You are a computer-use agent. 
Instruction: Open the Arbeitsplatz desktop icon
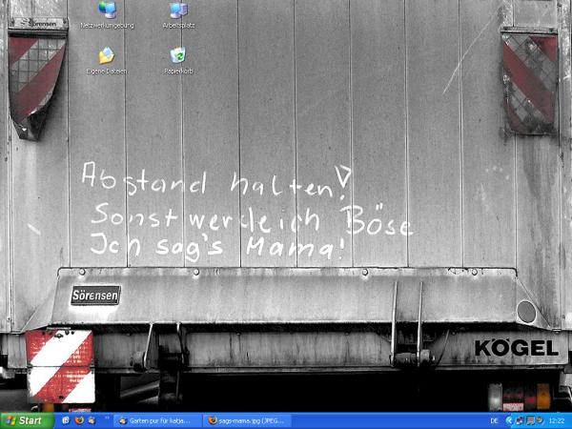click(177, 10)
